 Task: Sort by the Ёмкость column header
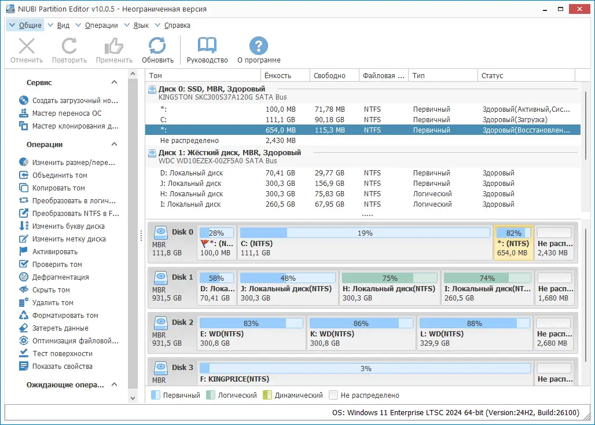pos(278,76)
